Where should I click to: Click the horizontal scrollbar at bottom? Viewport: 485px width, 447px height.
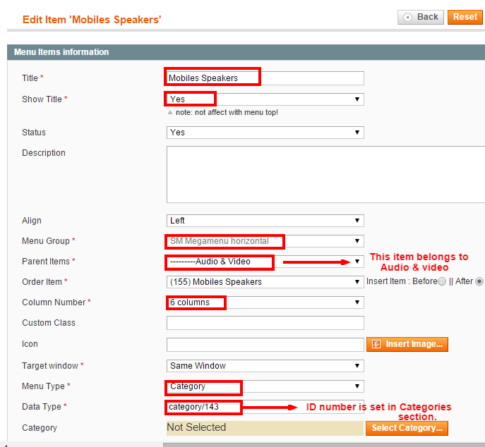[324, 445]
